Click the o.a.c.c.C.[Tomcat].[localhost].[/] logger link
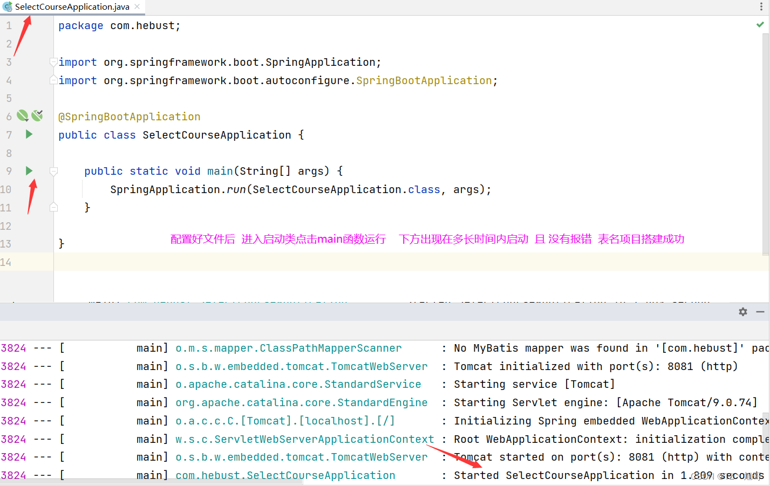The image size is (770, 486). pos(285,421)
